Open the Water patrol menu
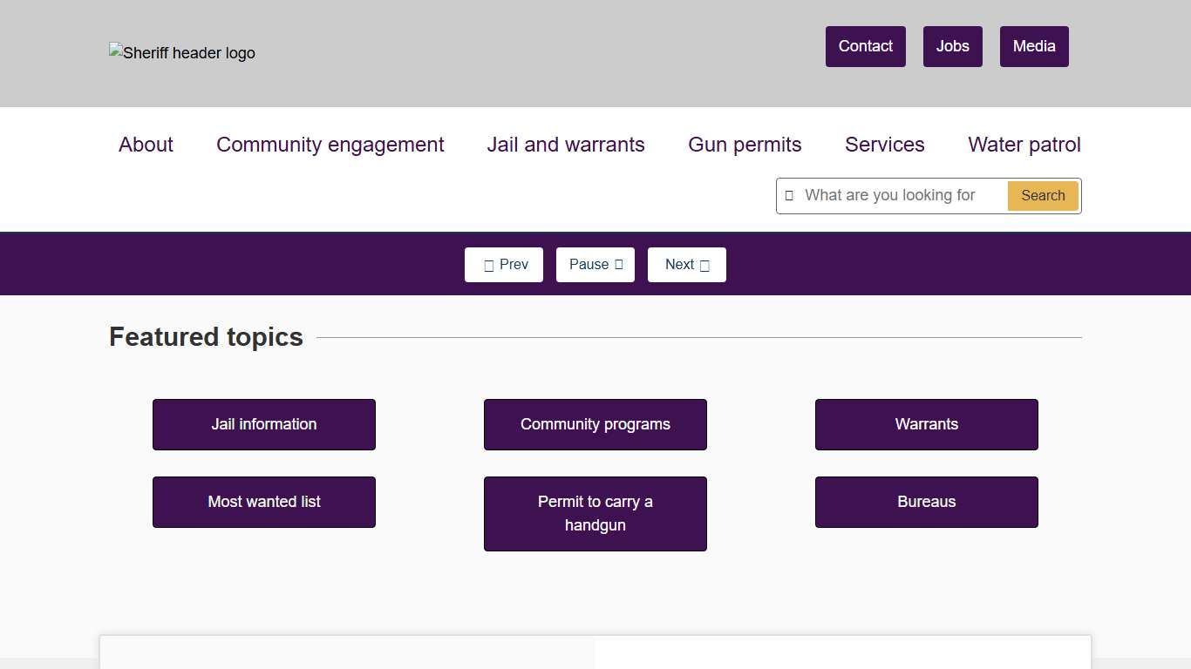The image size is (1191, 669). [x=1024, y=145]
